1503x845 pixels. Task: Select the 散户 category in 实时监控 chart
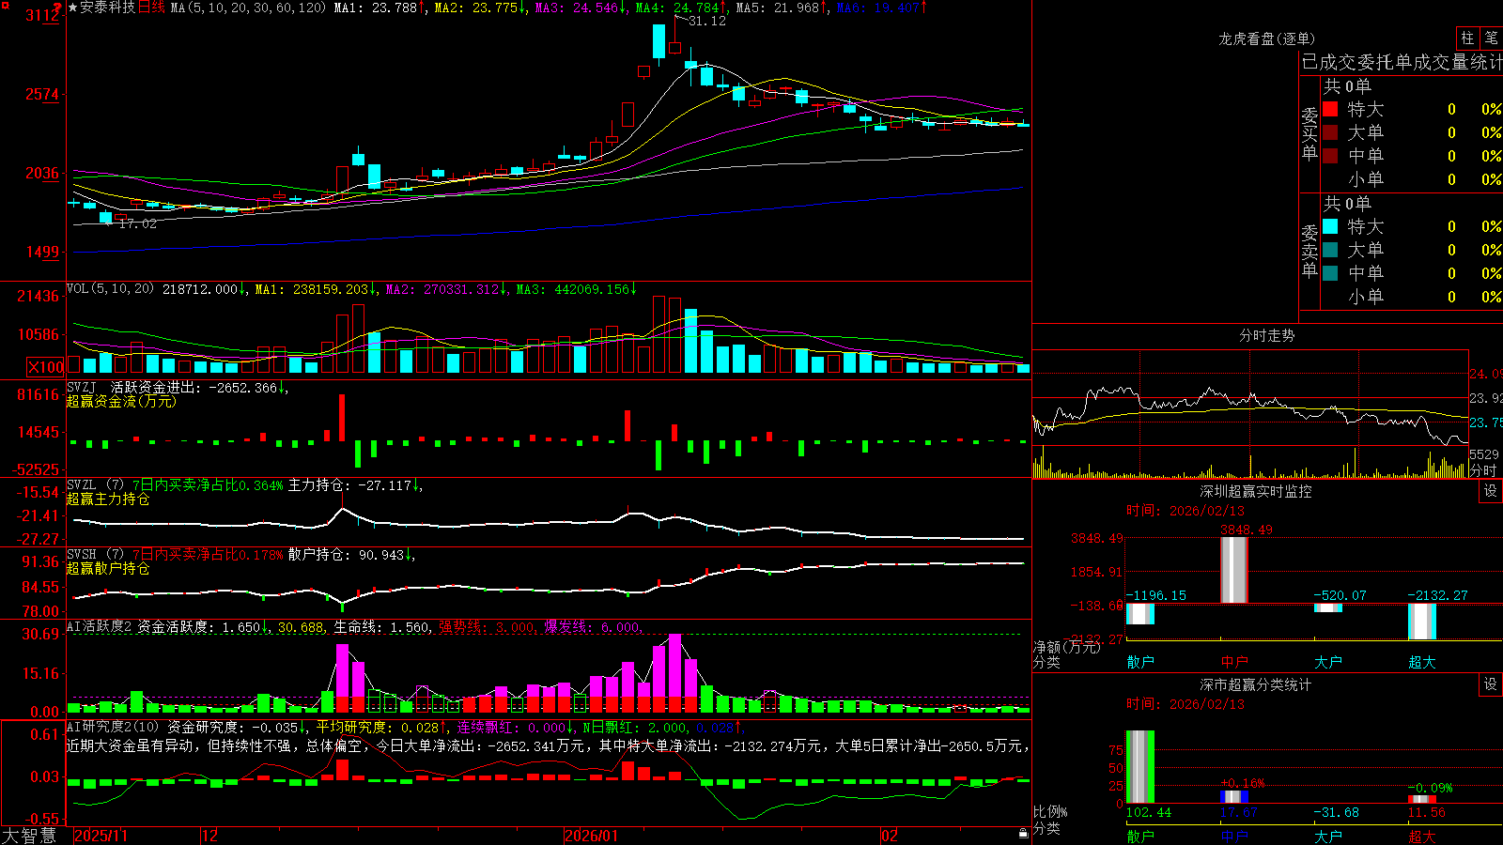1140,662
